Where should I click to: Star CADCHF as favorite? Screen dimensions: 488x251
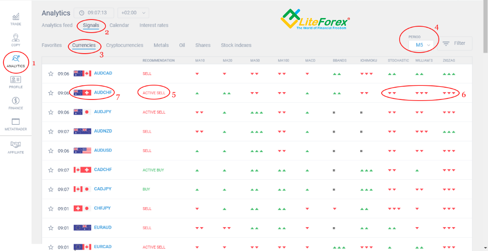(51, 170)
